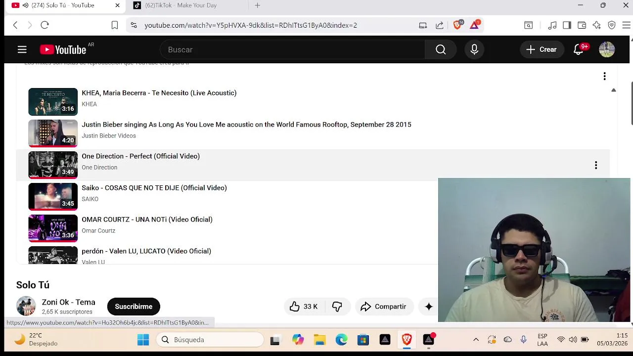
Task: Open options for One Direction Perfect row
Action: (x=596, y=165)
